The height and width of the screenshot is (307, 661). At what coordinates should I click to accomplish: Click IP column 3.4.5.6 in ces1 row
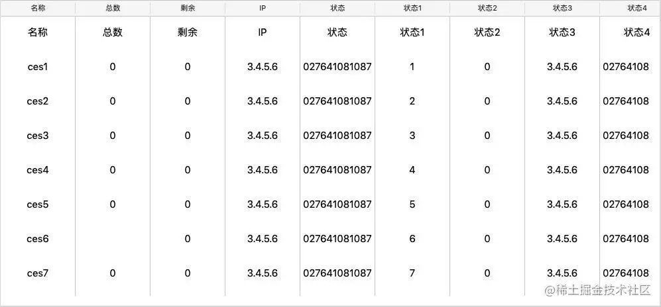pos(262,67)
